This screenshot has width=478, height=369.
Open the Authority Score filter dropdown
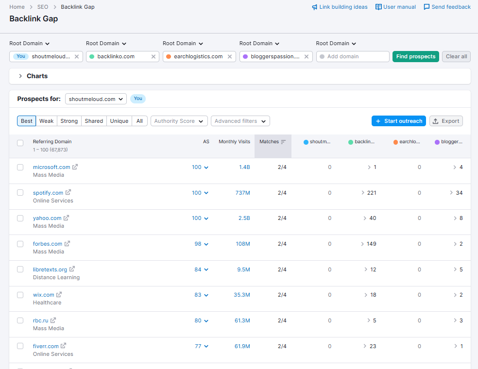pos(179,120)
